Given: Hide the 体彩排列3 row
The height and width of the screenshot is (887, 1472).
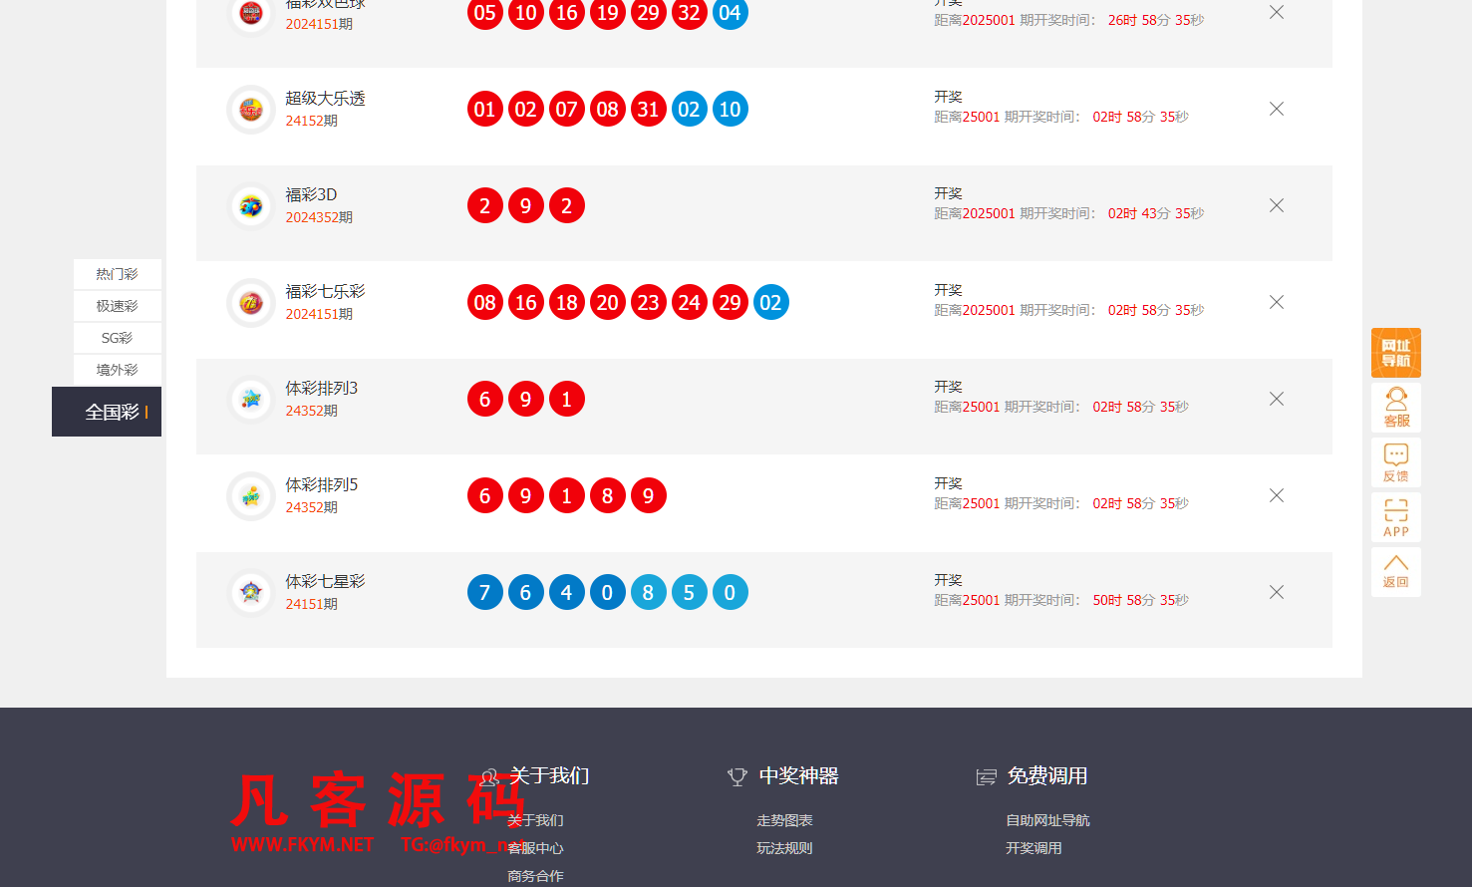Looking at the screenshot, I should coord(1276,399).
